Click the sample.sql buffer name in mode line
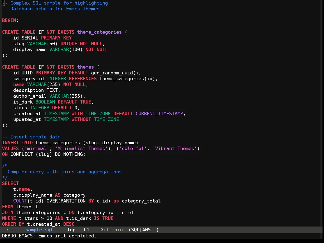 (x=39, y=230)
